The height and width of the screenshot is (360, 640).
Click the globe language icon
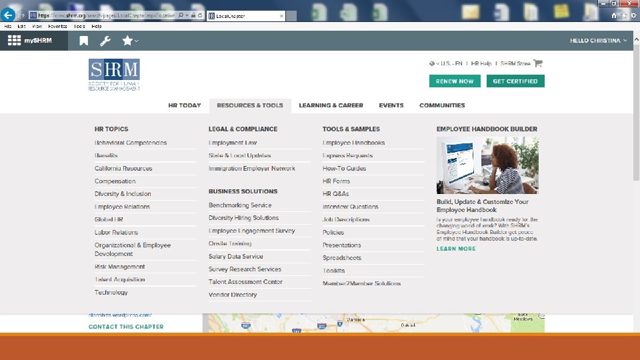(x=432, y=64)
